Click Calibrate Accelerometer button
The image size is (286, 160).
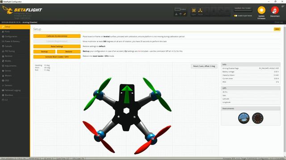coord(57,36)
